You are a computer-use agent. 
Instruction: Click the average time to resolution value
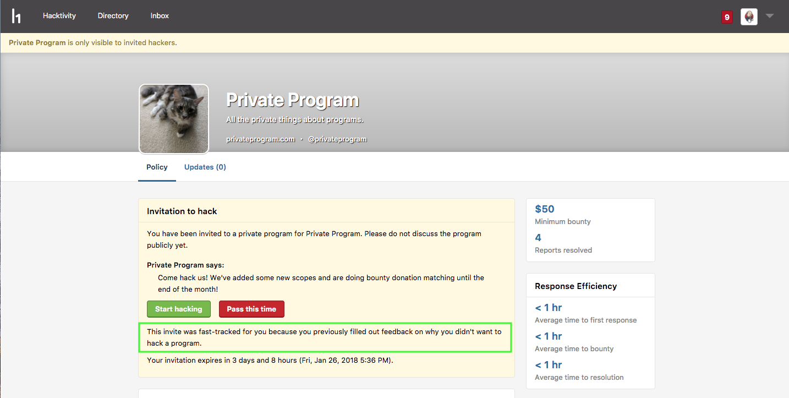(548, 365)
